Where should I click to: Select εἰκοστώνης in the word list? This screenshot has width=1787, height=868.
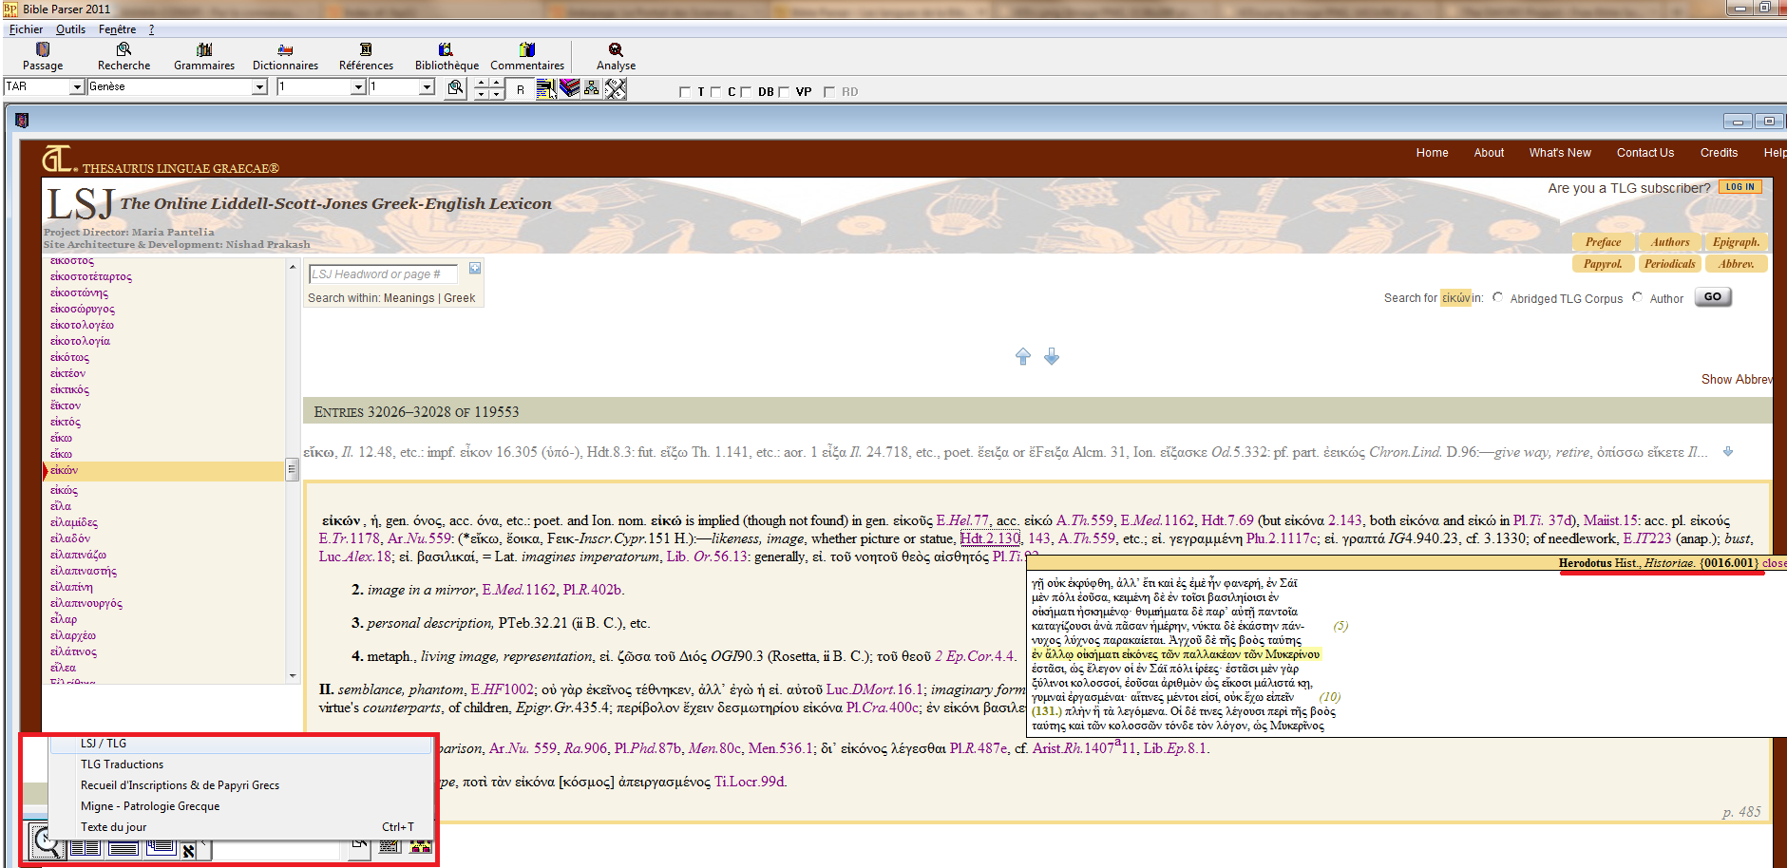coord(79,292)
